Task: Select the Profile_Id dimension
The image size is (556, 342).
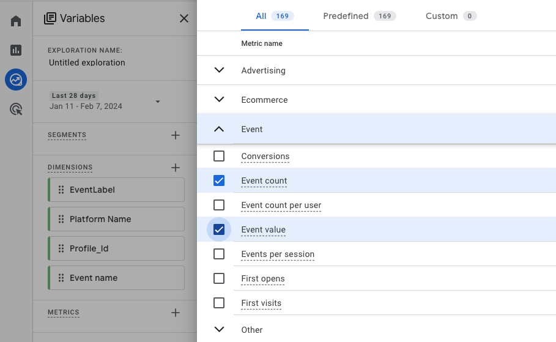Action: pyautogui.click(x=116, y=248)
